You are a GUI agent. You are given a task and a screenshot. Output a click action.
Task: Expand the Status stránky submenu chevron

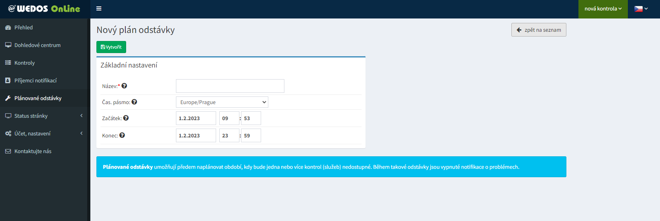(82, 116)
